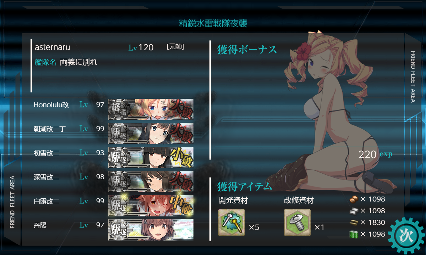Viewport: 426px width, 255px height.
Task: Click the steel resource icon
Action: coord(354,211)
